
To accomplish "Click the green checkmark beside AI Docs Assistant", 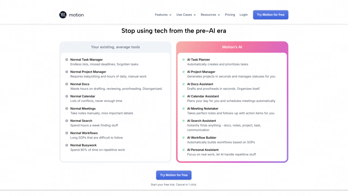I will pyautogui.click(x=184, y=84).
